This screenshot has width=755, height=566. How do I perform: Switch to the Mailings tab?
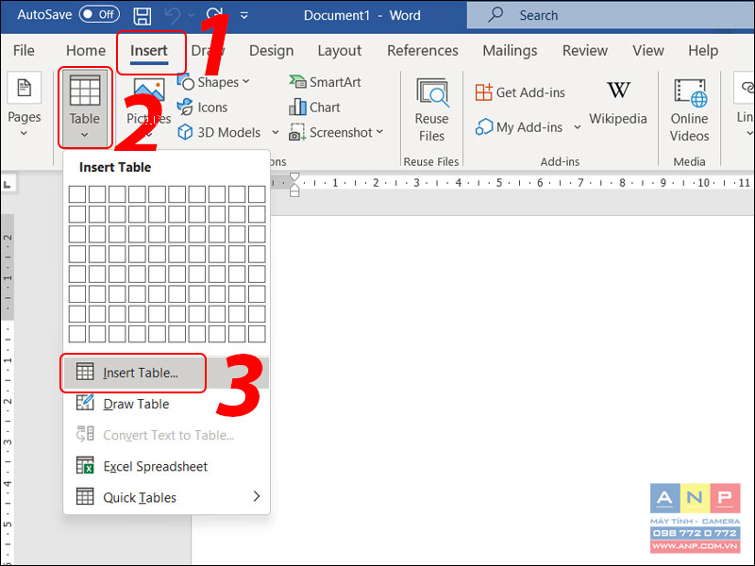(x=510, y=51)
